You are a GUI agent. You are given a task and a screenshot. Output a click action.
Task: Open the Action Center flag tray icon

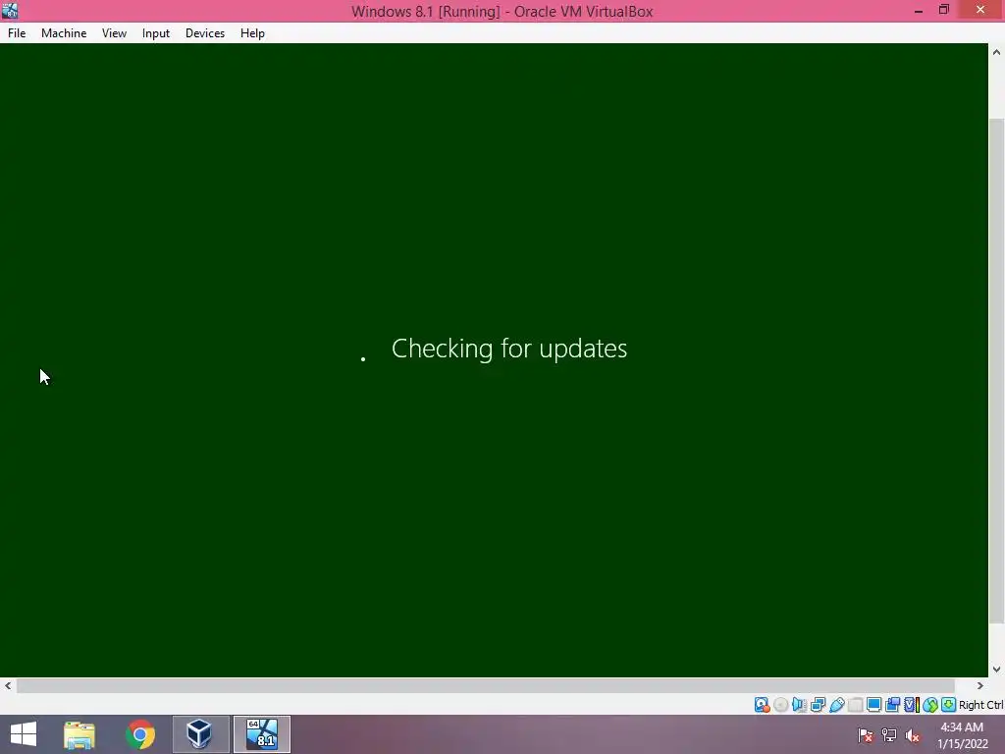(866, 735)
